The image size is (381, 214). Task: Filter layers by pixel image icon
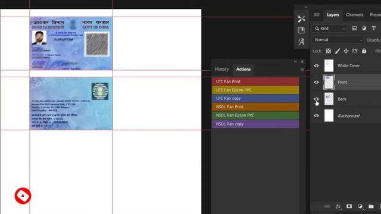354,29
